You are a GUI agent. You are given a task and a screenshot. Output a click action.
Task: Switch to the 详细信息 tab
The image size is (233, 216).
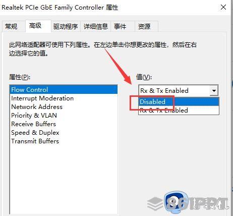point(96,26)
